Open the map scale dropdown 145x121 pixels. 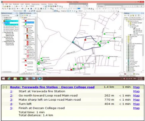point(43,6)
